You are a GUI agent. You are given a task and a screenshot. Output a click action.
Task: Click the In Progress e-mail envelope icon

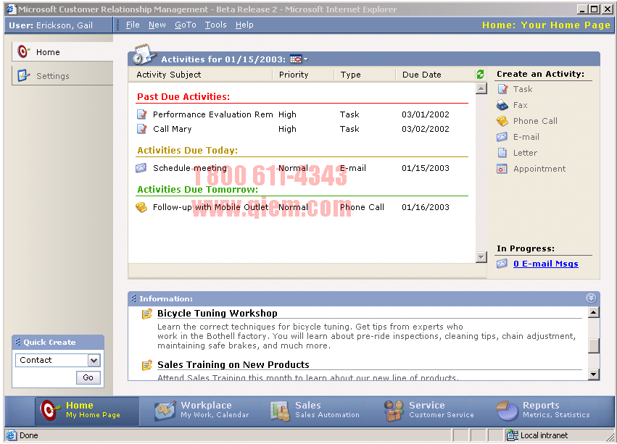point(502,264)
